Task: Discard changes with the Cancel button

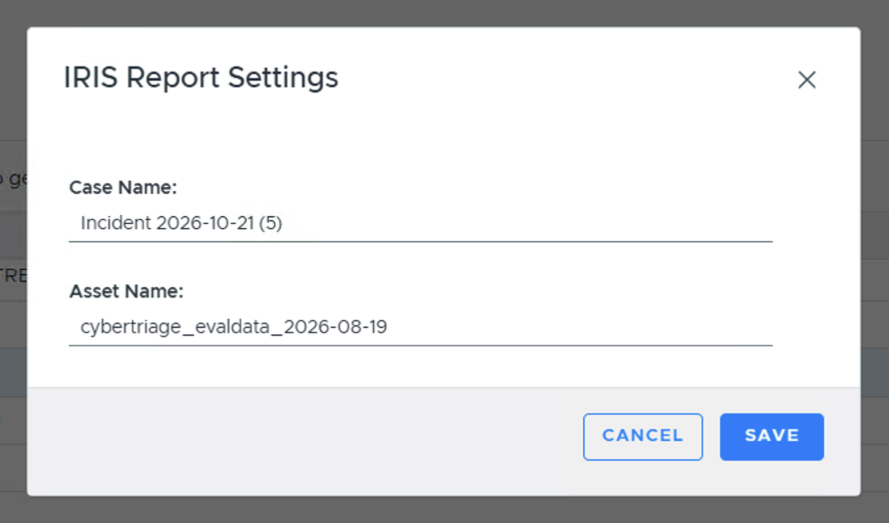Action: pos(642,436)
